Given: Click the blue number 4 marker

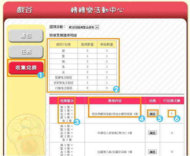Looking at the screenshot, I should click(142, 119).
